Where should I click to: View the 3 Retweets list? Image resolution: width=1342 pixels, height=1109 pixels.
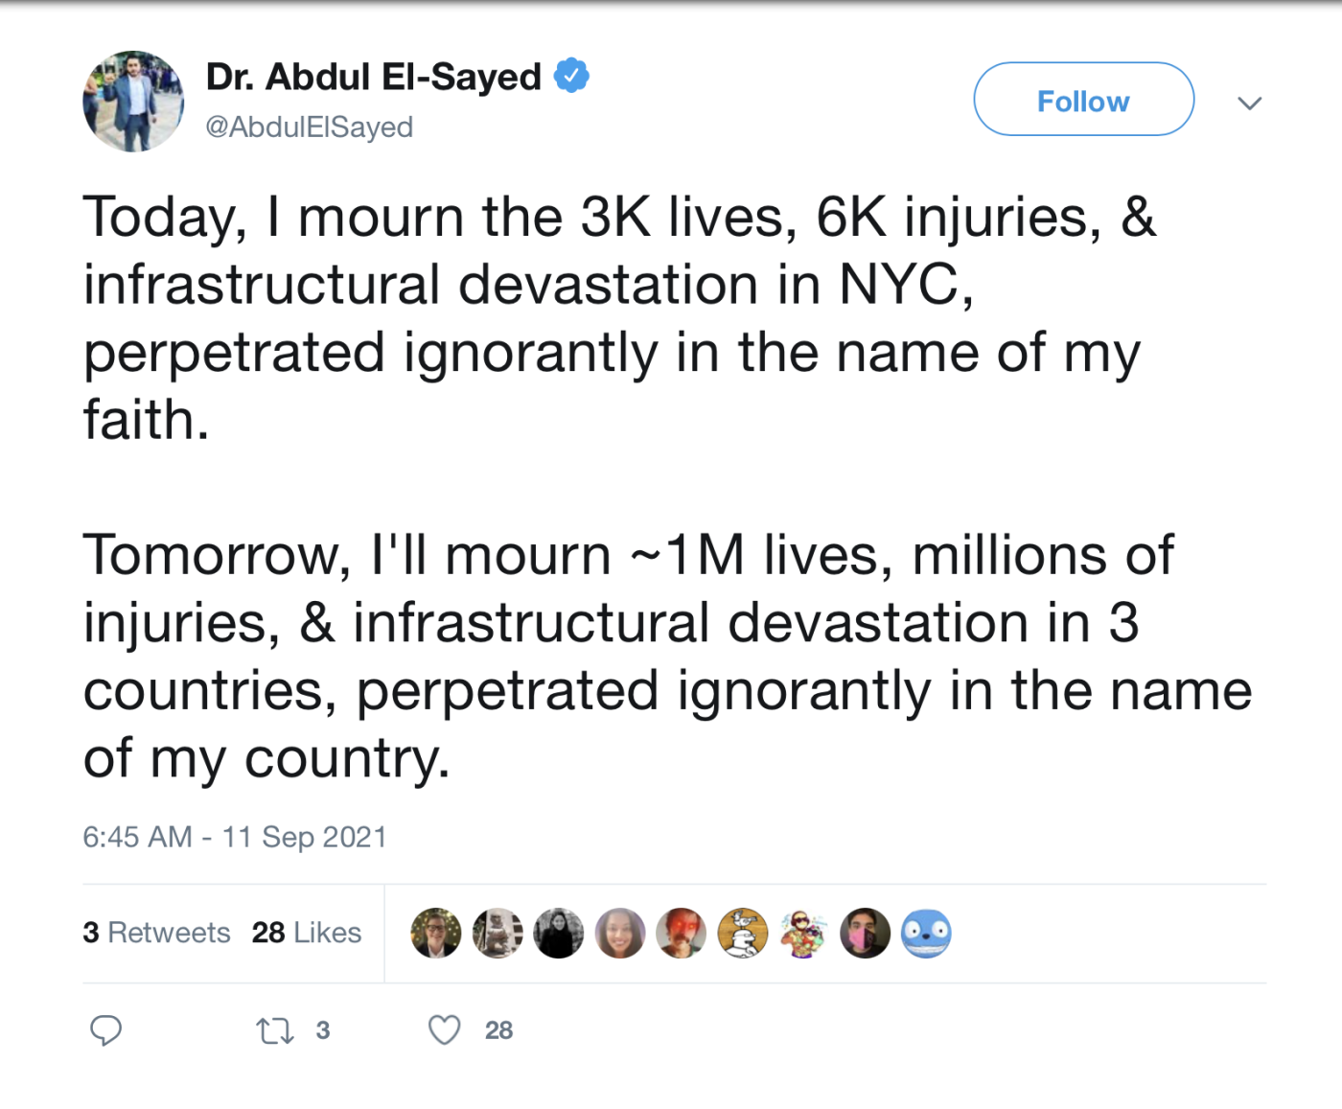click(156, 933)
